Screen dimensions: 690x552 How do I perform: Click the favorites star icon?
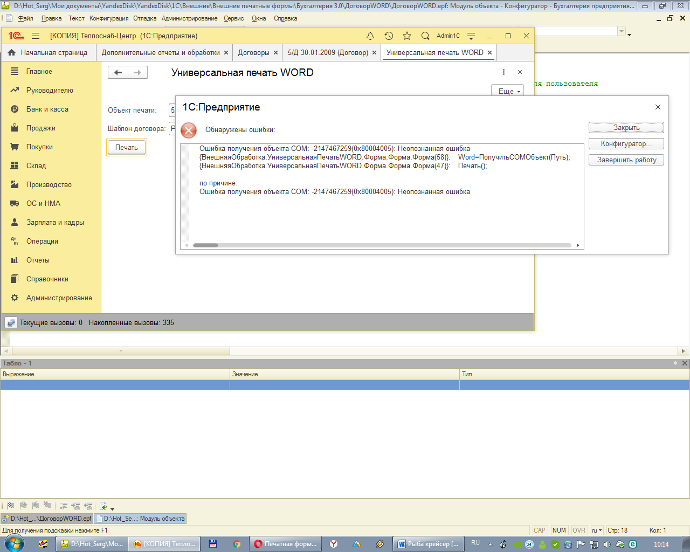coord(407,36)
